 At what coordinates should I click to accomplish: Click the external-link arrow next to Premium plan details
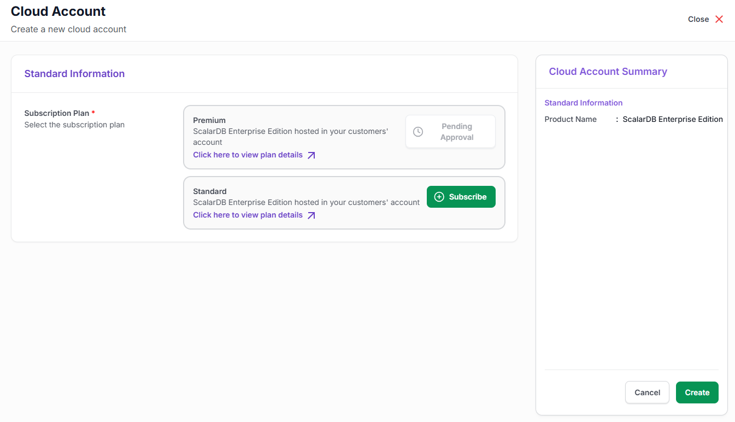(x=311, y=155)
